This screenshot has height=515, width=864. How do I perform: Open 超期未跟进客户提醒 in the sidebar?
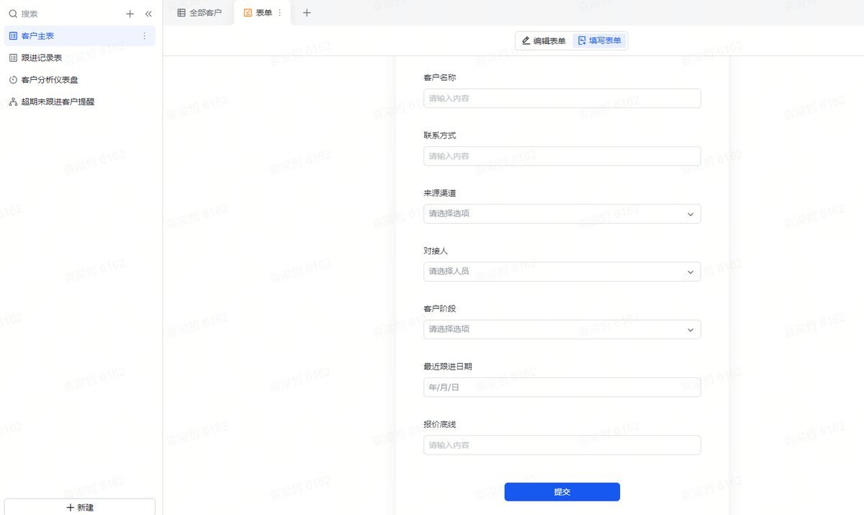click(79, 102)
